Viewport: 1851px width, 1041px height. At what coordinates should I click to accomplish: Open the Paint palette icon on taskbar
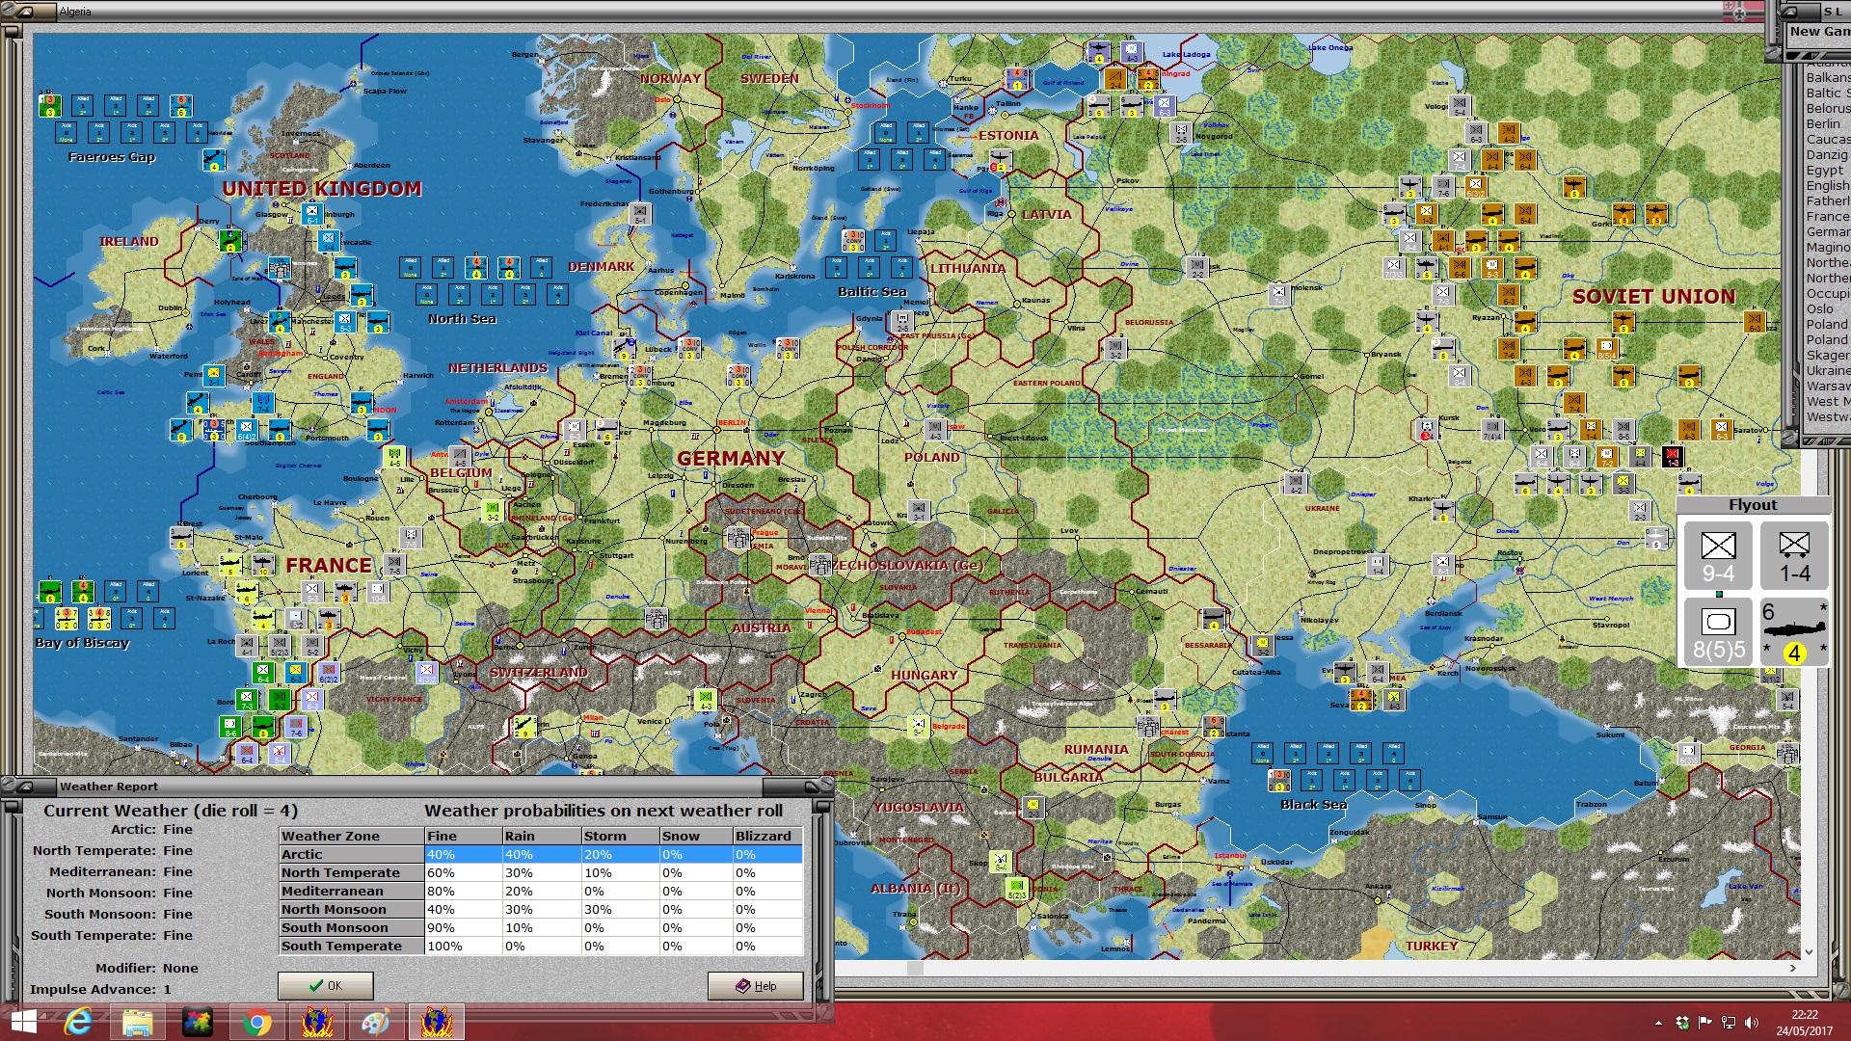[375, 1022]
